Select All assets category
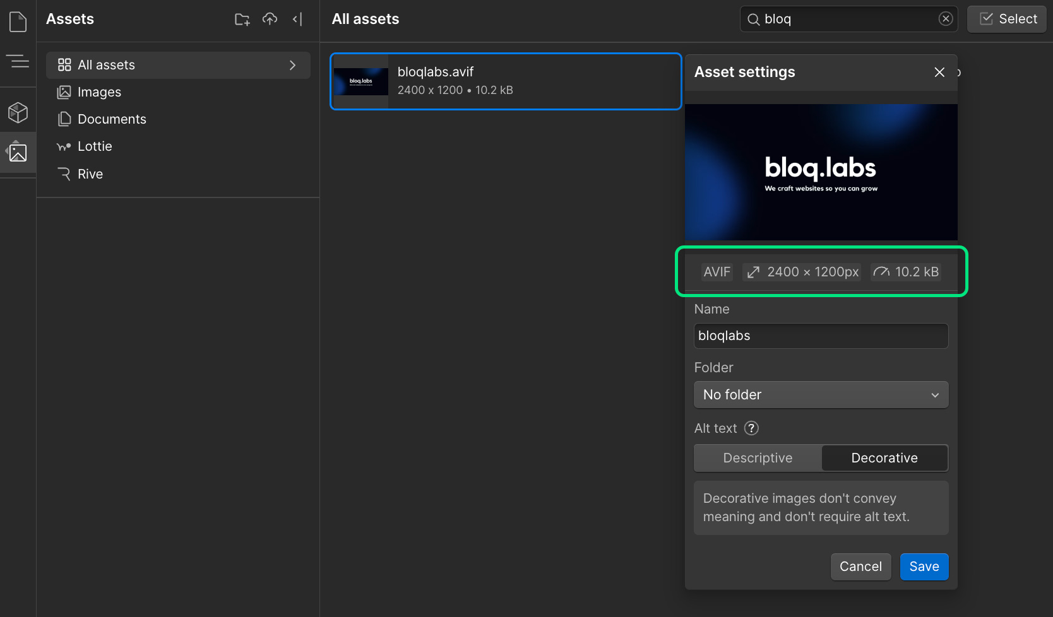This screenshot has width=1053, height=617. [178, 65]
